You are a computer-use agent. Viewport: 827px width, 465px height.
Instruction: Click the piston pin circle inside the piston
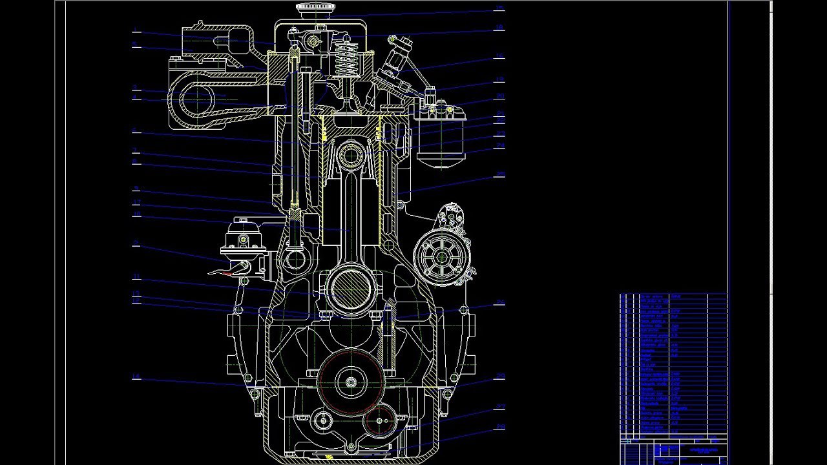(351, 155)
